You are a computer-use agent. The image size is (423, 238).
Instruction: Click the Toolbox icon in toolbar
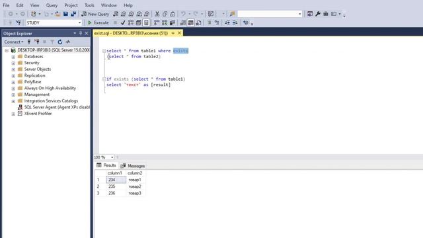tap(326, 14)
